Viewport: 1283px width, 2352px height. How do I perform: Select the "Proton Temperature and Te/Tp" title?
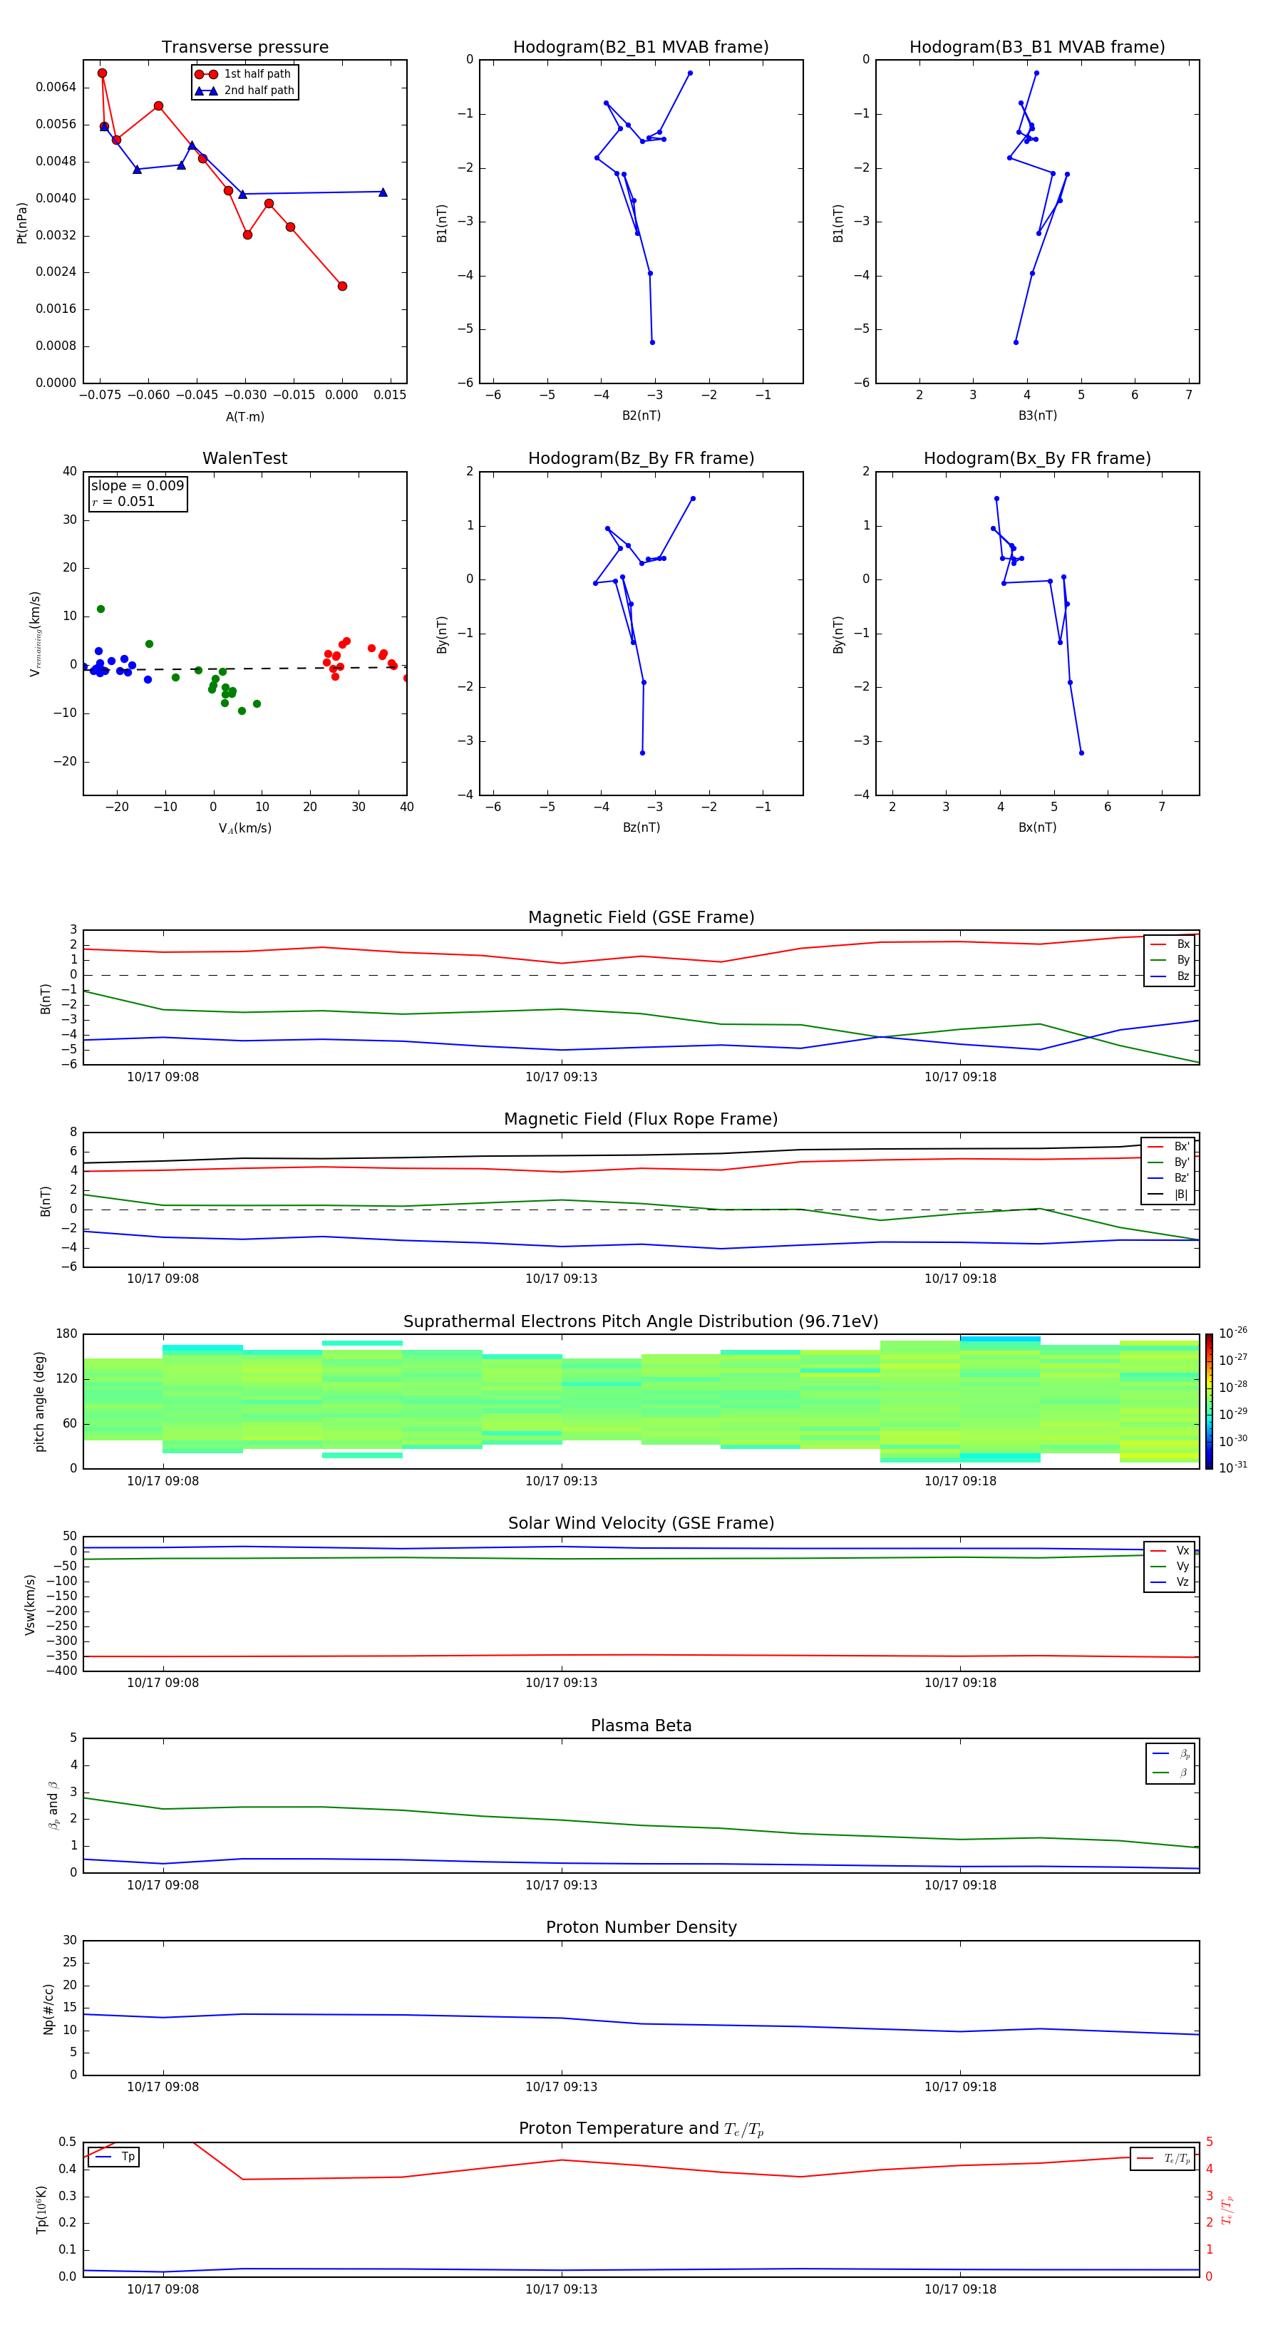(x=641, y=2129)
